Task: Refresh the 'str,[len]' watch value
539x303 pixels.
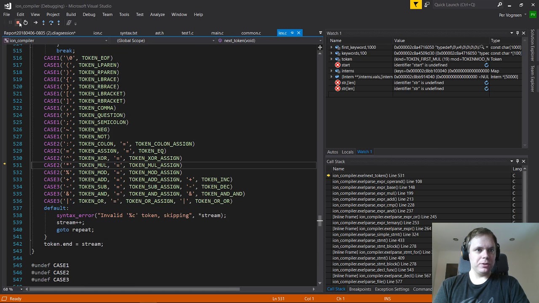Action: 486,83
